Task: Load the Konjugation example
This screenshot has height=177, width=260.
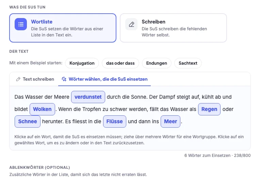Action: point(82,63)
